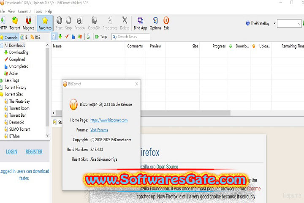304x203 pixels.
Task: Select Torrent Sites folder in sidebar
Action: tap(12, 94)
